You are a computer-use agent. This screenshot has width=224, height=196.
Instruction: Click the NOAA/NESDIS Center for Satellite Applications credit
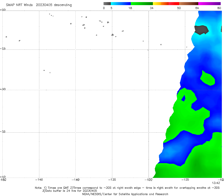tap(125, 194)
